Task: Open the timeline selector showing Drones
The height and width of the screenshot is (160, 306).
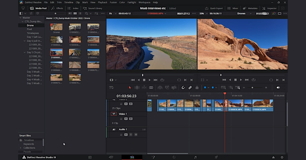Action: click(243, 14)
